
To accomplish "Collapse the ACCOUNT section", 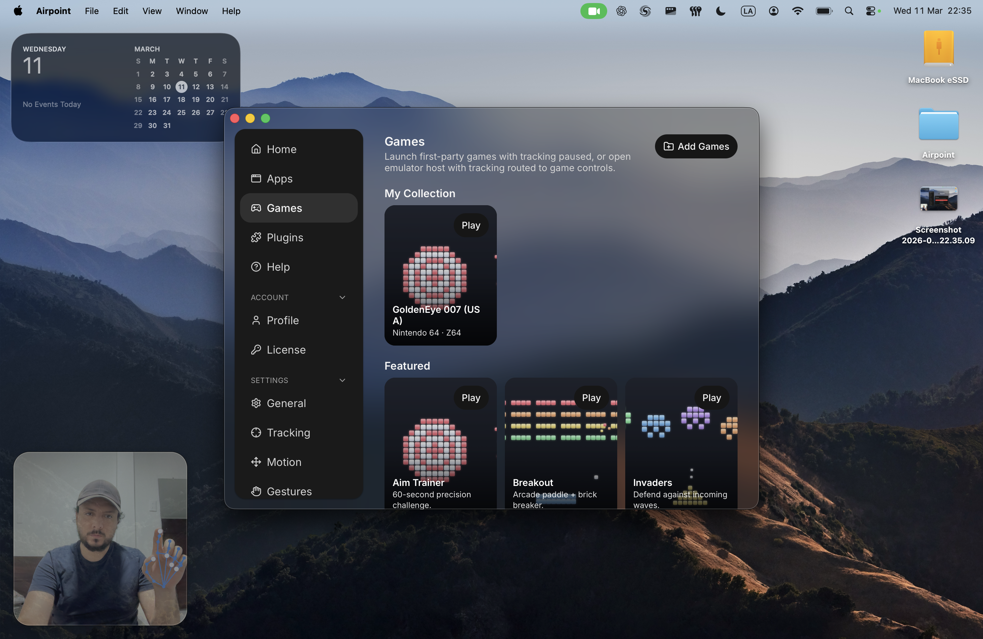I will tap(342, 297).
